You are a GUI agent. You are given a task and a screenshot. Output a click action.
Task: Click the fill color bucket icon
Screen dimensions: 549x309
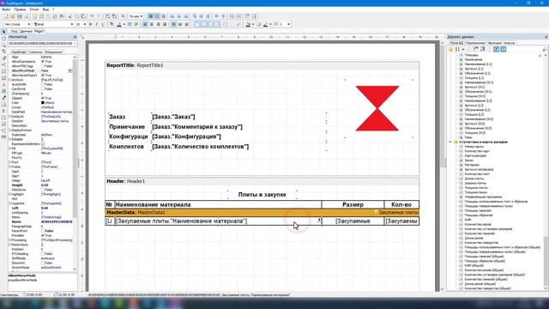pyautogui.click(x=248, y=24)
